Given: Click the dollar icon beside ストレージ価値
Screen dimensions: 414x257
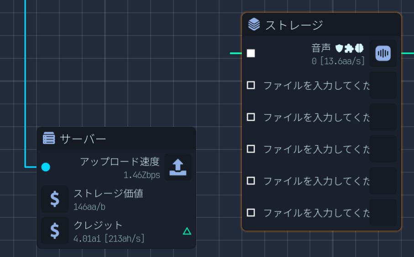Looking at the screenshot, I should click(54, 199).
